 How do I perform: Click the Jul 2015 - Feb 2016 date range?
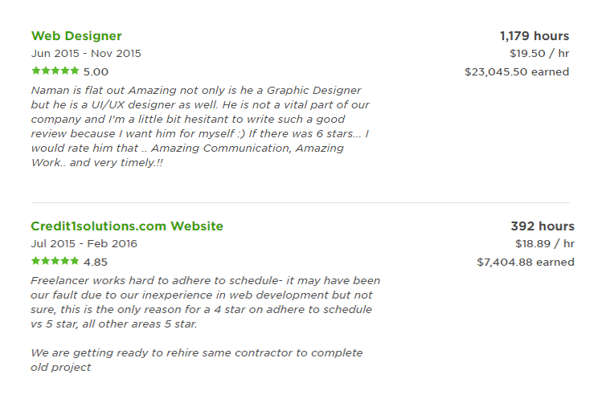pyautogui.click(x=84, y=243)
